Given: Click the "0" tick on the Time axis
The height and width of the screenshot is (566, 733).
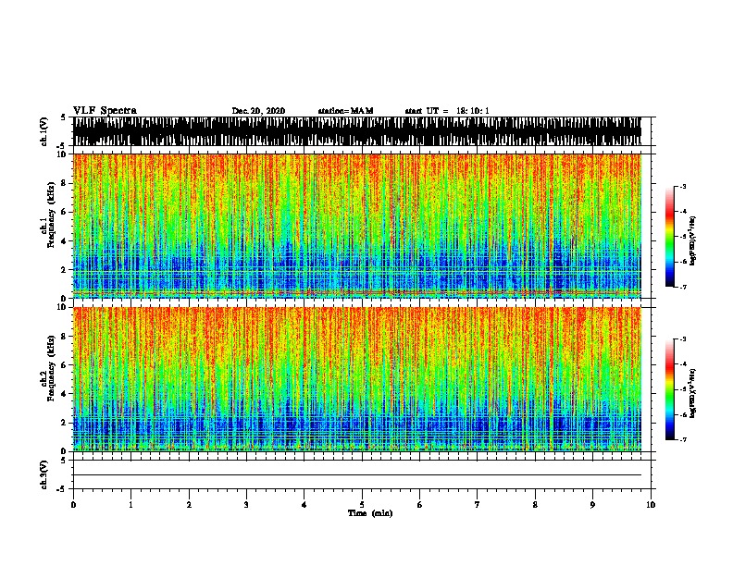Looking at the screenshot, I should coord(73,505).
